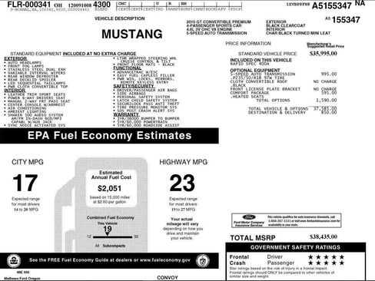Click the TOTAL MSRP label
The width and height of the screenshot is (375, 281).
253,238
